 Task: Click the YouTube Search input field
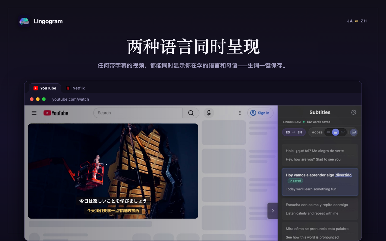138,113
